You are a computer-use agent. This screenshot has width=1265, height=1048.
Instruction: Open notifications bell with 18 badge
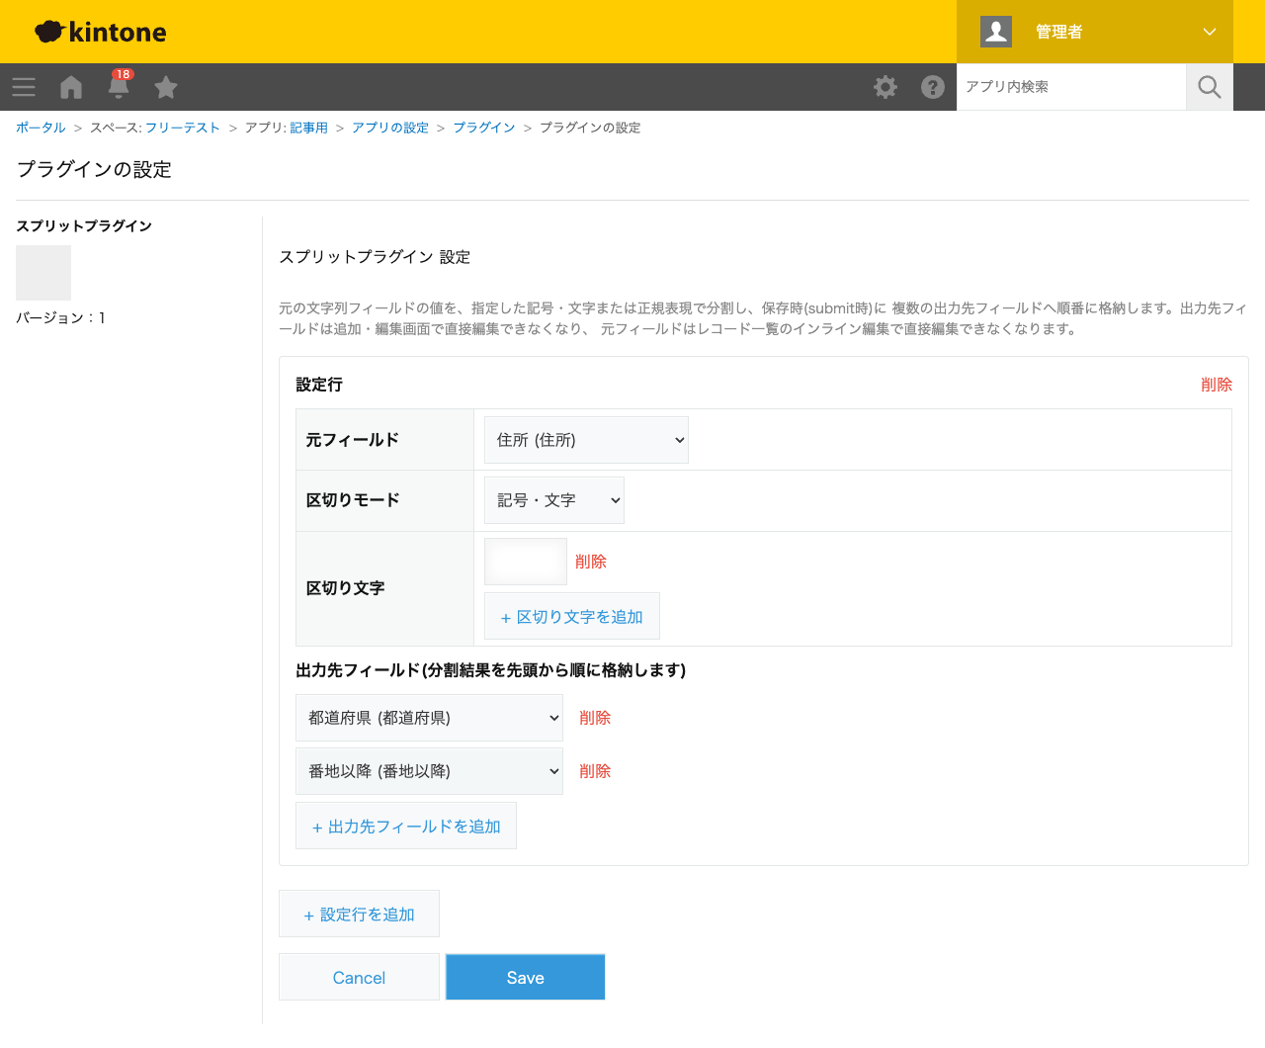tap(119, 85)
